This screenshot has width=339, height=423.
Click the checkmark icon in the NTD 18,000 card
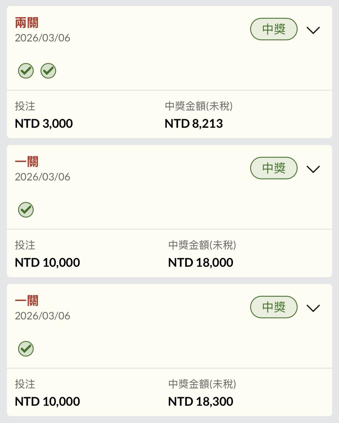(26, 210)
